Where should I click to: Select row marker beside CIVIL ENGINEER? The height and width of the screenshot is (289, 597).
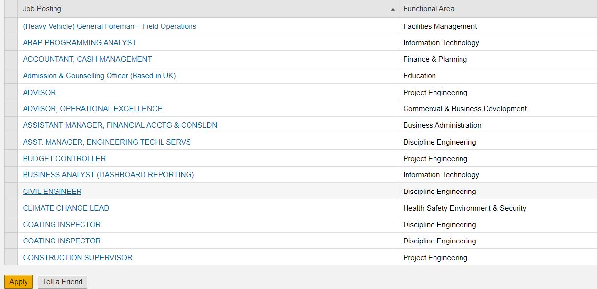coord(11,192)
